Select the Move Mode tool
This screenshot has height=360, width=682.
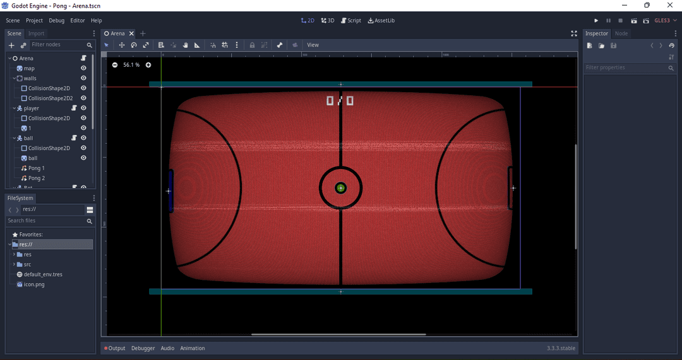coord(122,45)
